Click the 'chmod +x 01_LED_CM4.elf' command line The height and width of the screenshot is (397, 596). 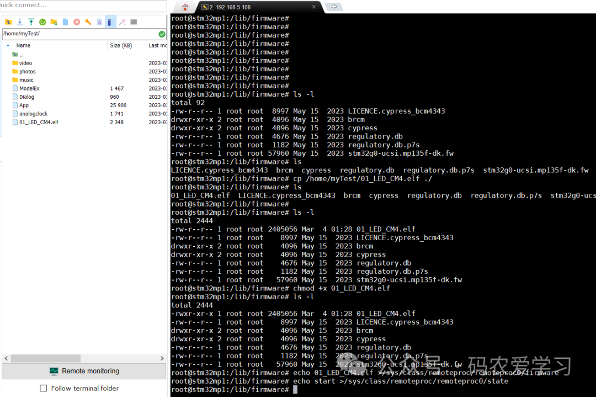[280, 288]
